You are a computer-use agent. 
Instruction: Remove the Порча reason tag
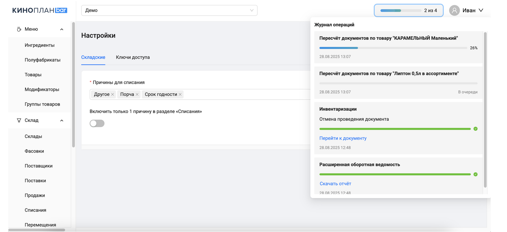[x=137, y=94]
